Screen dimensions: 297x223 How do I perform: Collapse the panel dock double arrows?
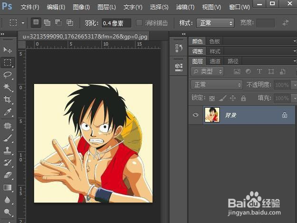[183, 34]
